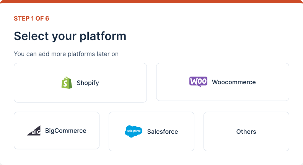Click the Shopify shopping bag icon

point(67,83)
